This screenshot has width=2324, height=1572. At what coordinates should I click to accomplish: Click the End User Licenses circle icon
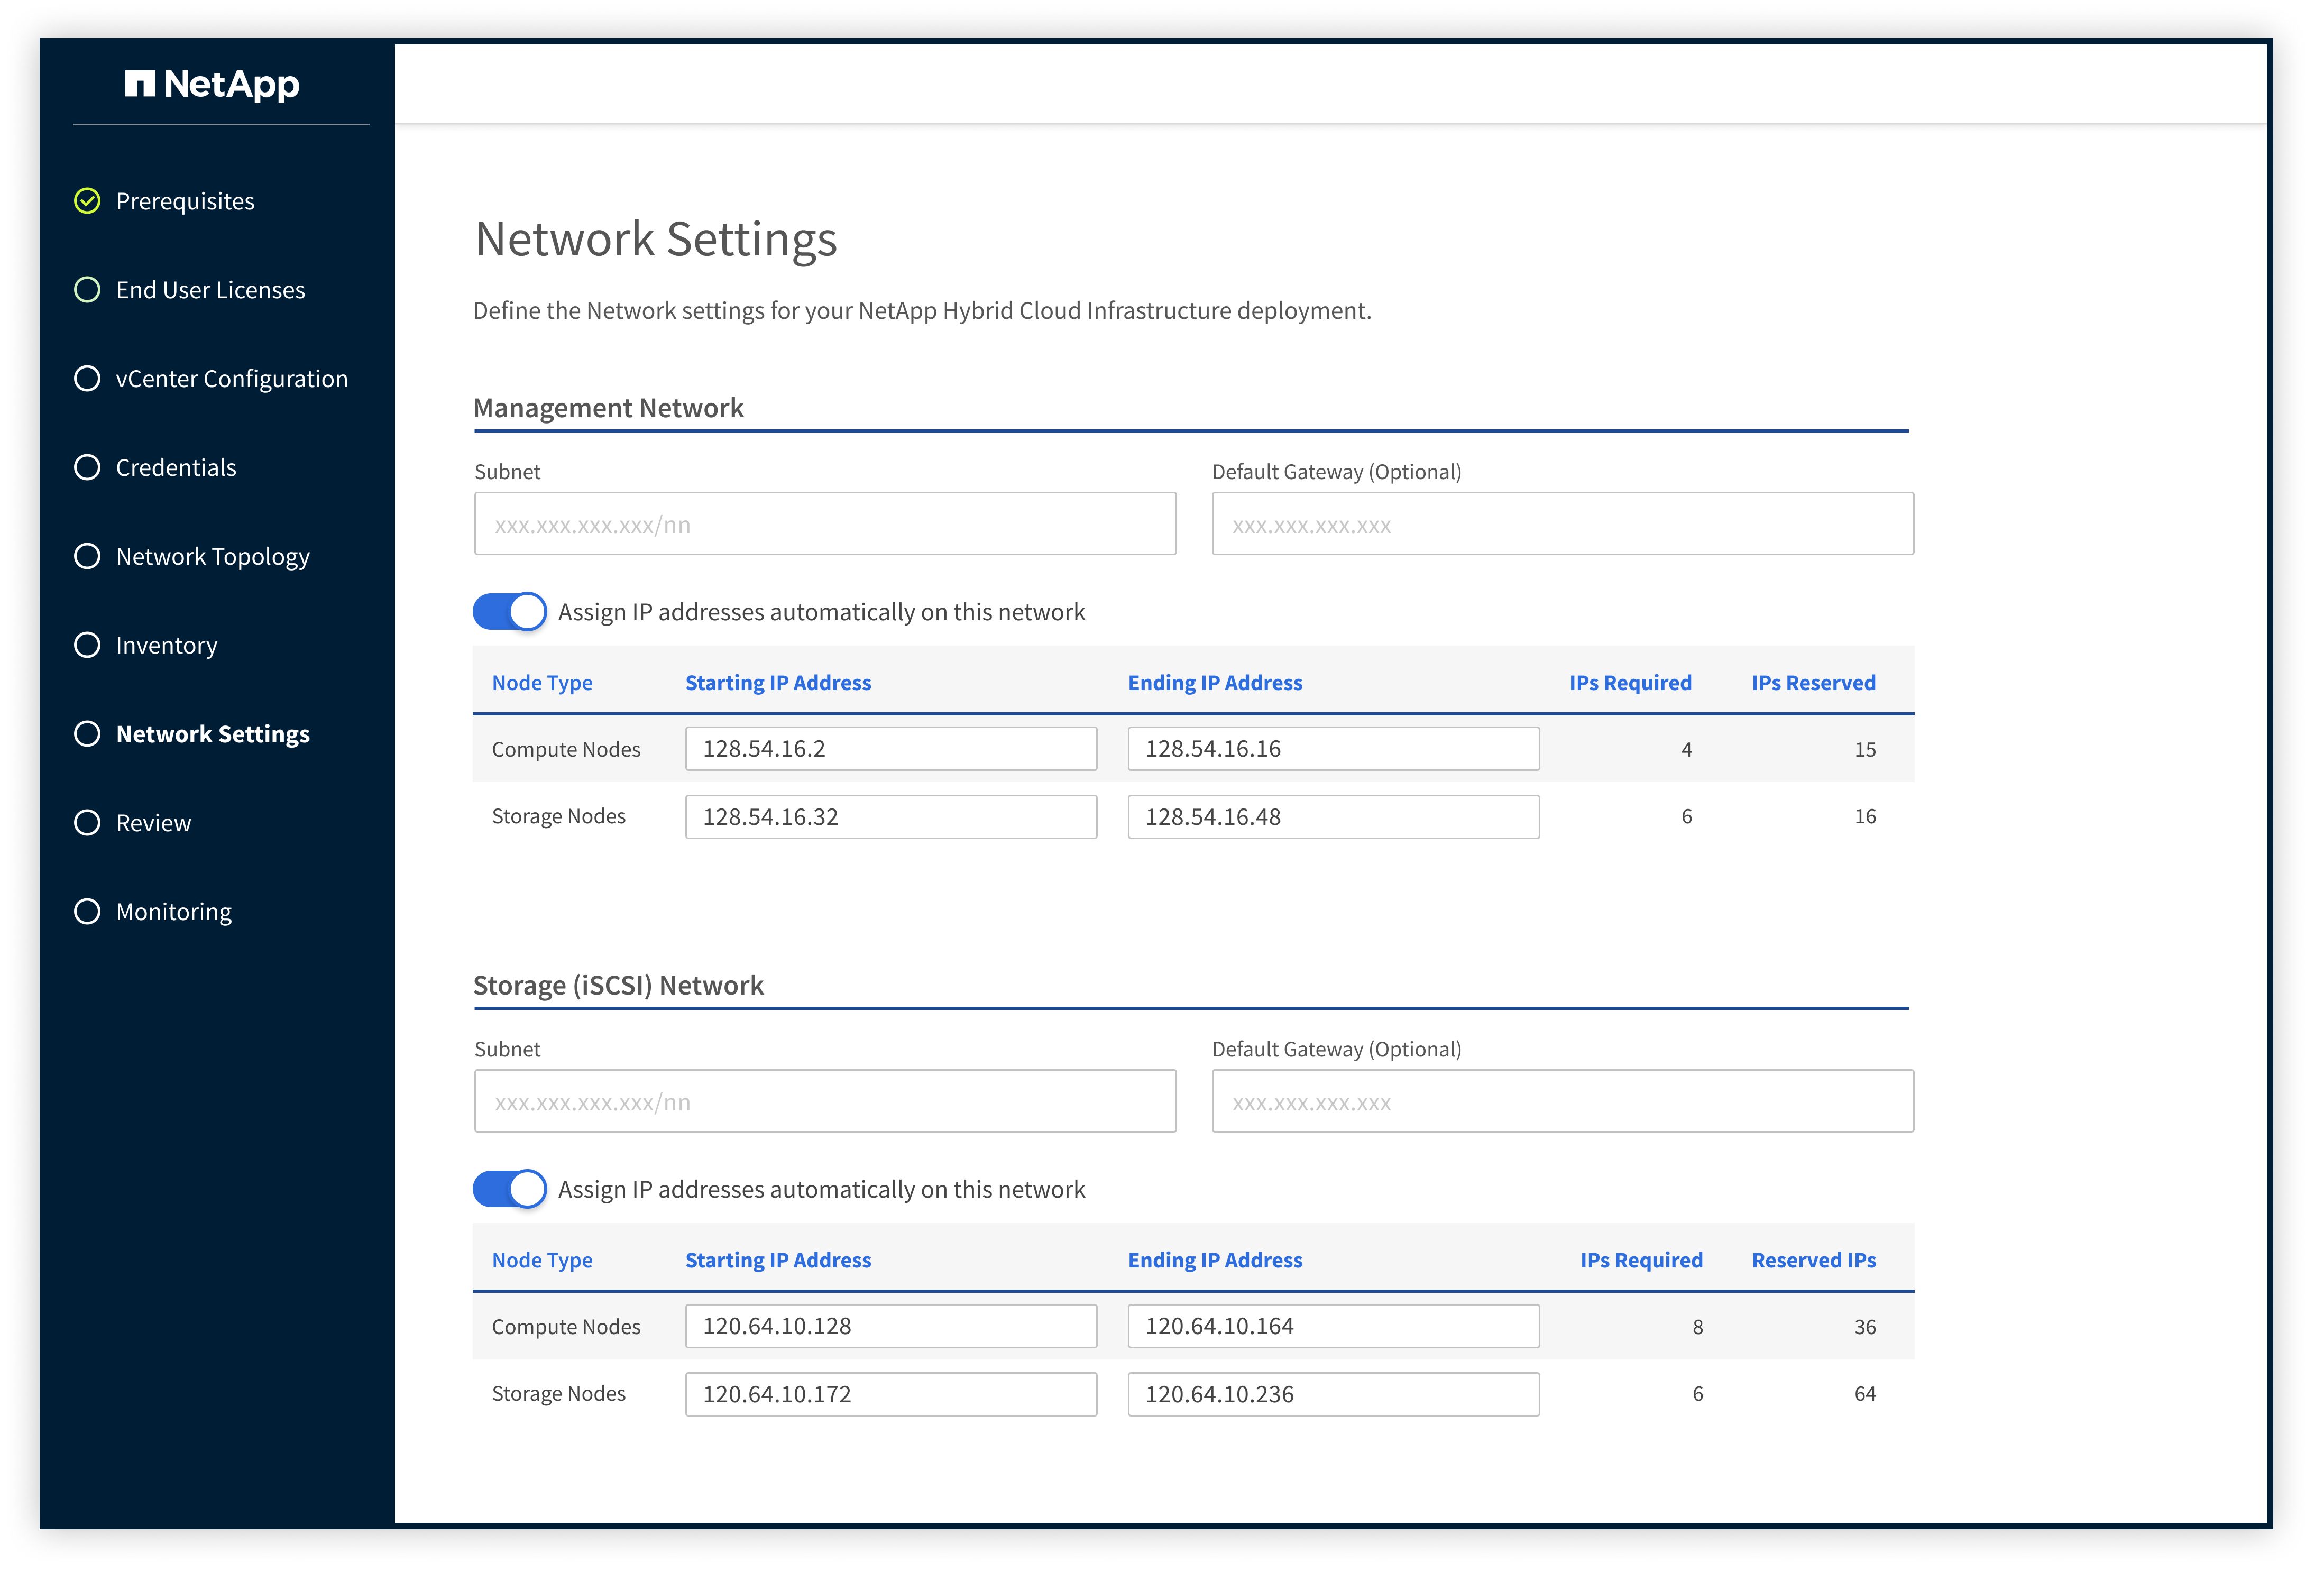coord(88,290)
